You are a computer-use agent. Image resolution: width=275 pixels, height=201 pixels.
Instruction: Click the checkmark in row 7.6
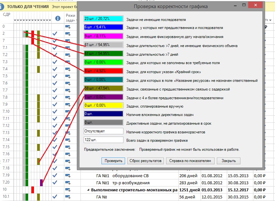(55, 83)
